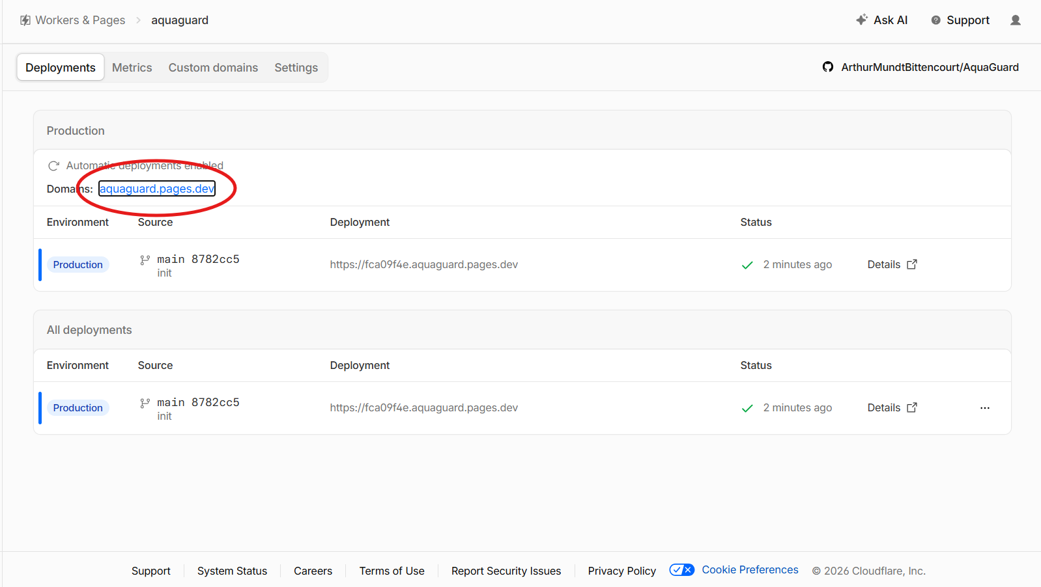Click the Environment column header in the Production section
The width and height of the screenshot is (1041, 587).
point(78,222)
